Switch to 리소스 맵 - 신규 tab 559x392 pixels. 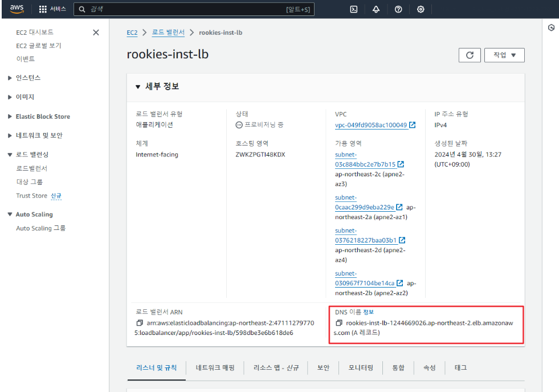(x=276, y=367)
